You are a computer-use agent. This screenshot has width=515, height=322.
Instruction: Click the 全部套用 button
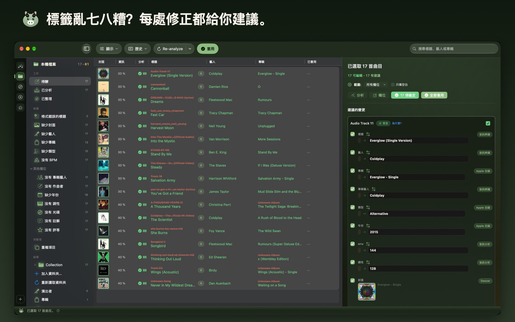coord(434,95)
